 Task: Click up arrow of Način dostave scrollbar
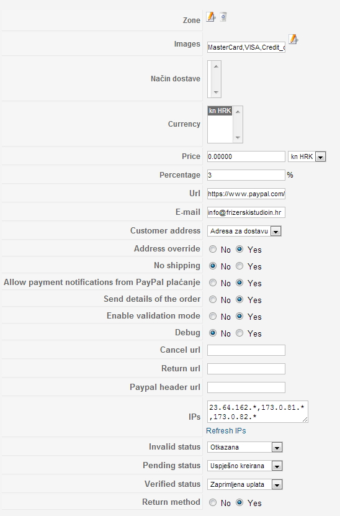tap(216, 66)
